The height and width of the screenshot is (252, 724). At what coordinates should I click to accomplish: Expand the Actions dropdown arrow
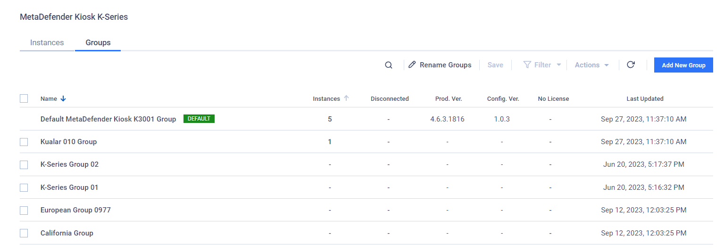(x=607, y=65)
